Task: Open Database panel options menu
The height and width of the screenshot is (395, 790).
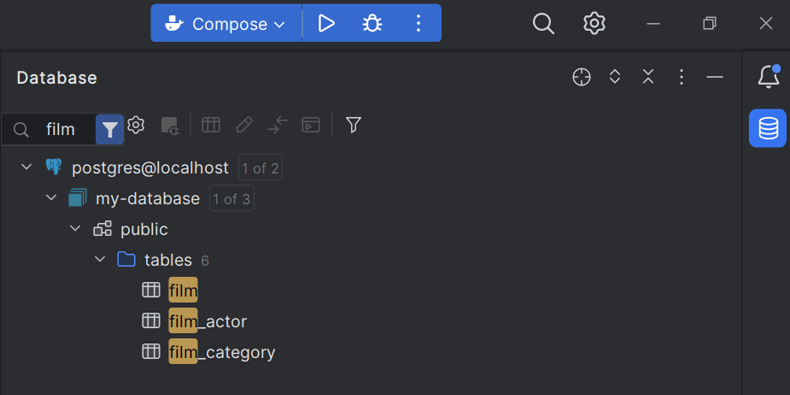Action: click(x=681, y=77)
